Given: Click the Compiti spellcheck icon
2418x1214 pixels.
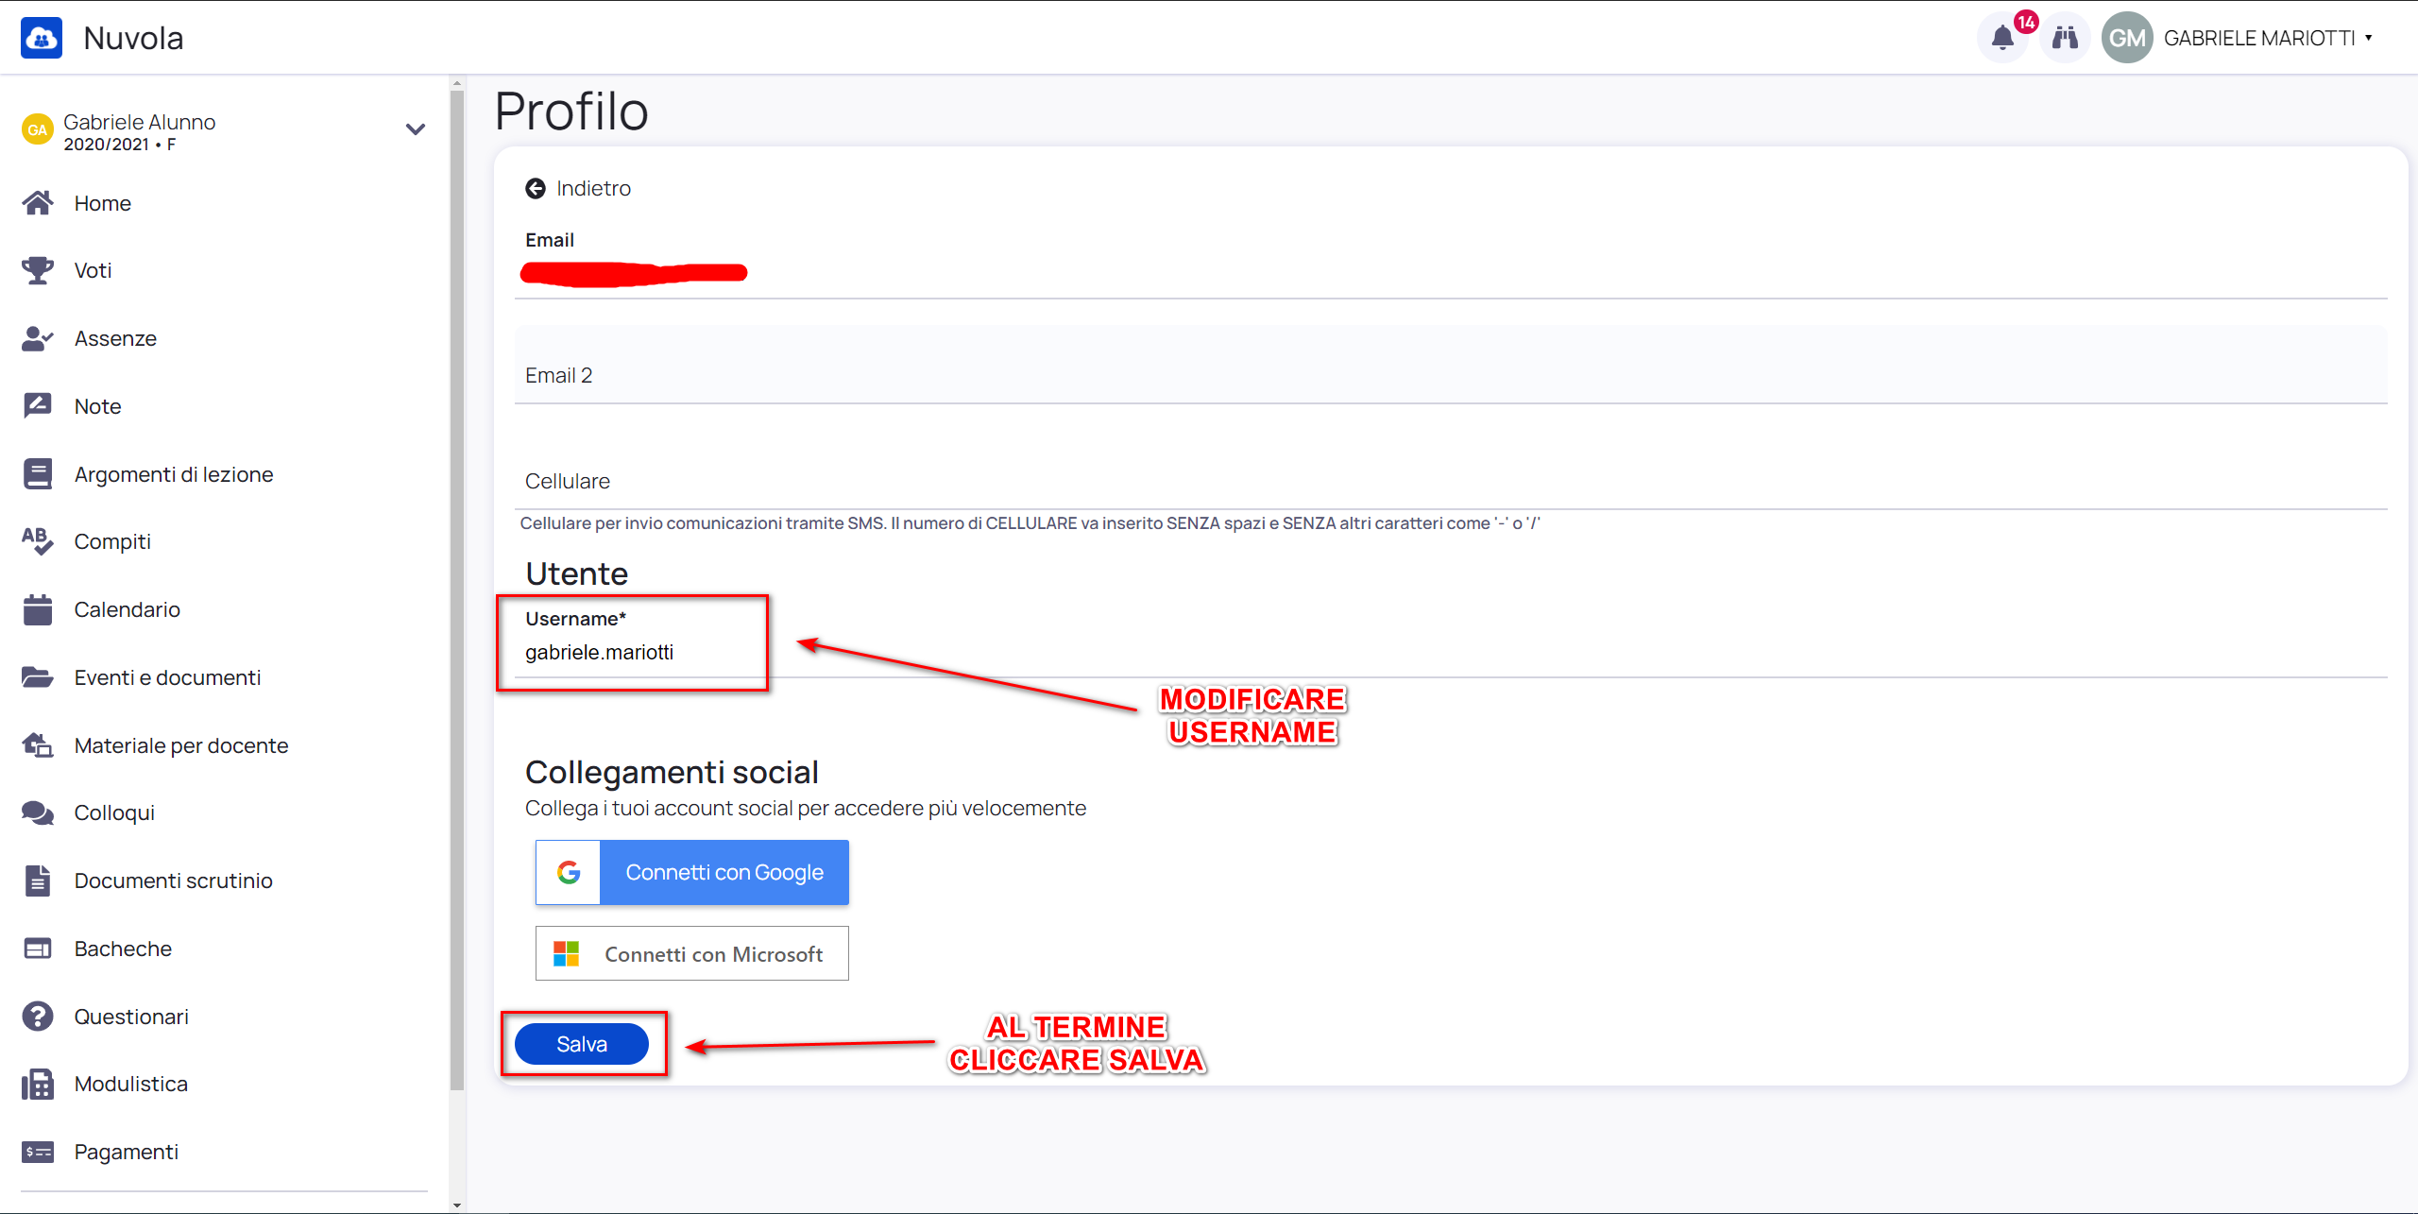Looking at the screenshot, I should (x=38, y=541).
